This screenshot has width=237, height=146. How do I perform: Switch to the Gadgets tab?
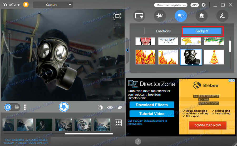point(202,31)
